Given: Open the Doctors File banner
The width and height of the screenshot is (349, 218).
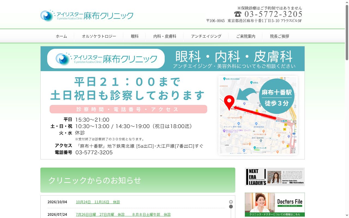Looking at the screenshot, I should point(275,205).
